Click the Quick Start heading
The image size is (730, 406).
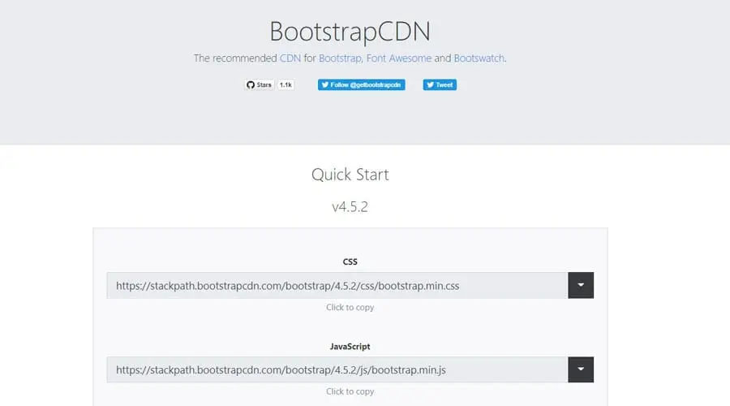(x=350, y=175)
